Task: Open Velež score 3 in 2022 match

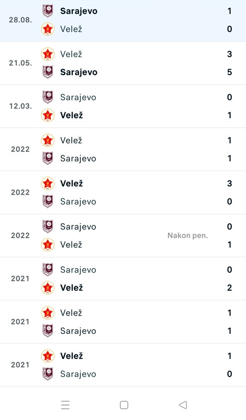Action: coord(229,183)
